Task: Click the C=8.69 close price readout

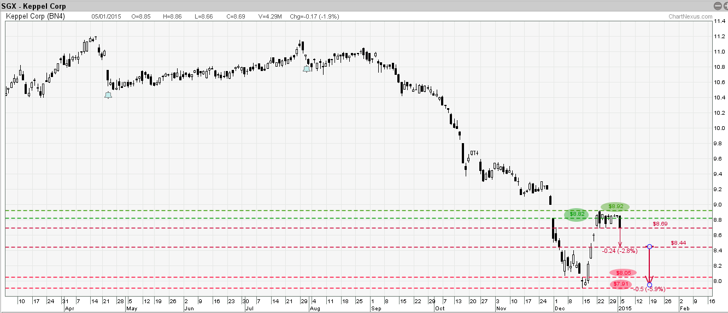Action: (x=236, y=16)
